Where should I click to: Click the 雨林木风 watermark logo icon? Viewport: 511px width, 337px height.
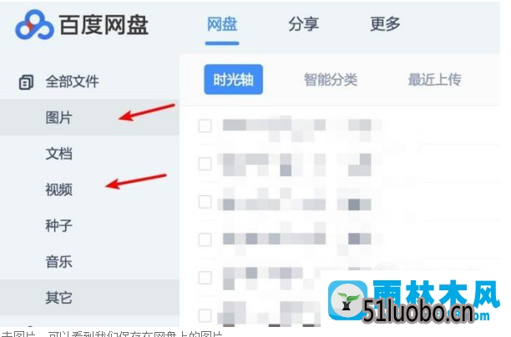[x=347, y=300]
